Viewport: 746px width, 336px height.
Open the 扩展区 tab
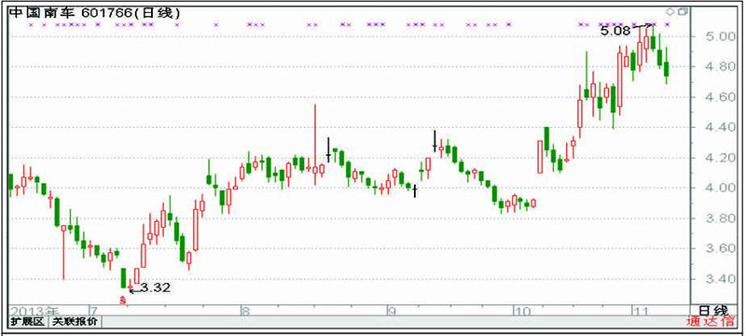click(x=28, y=322)
